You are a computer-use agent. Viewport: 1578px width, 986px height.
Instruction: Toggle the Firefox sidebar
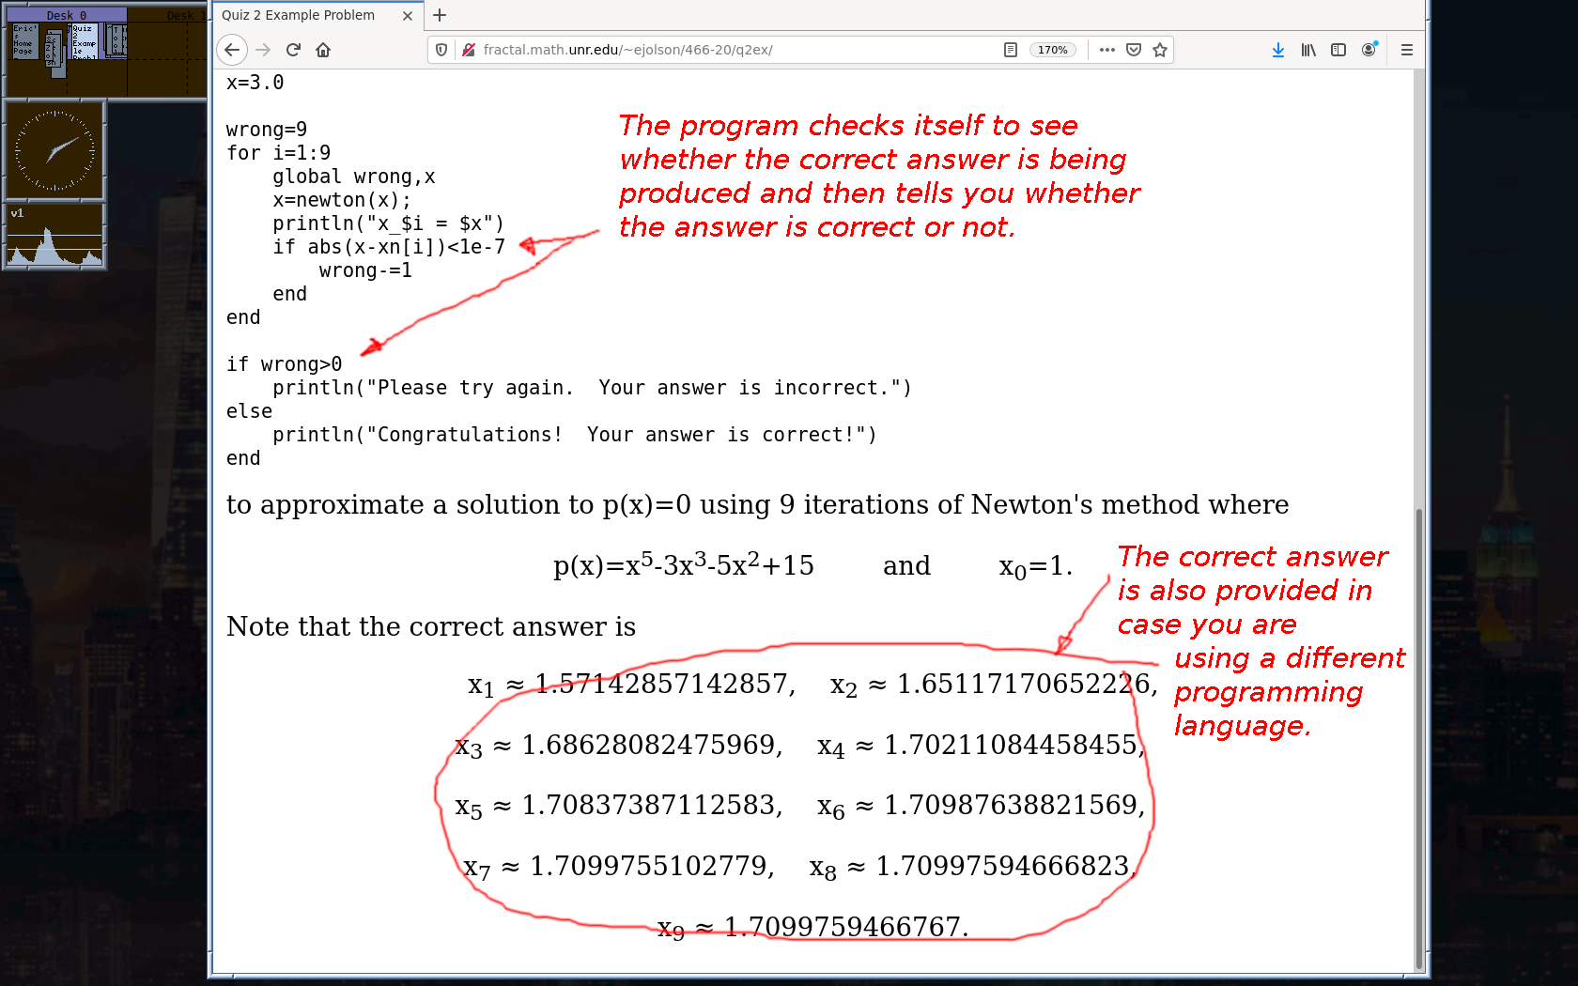(x=1338, y=50)
